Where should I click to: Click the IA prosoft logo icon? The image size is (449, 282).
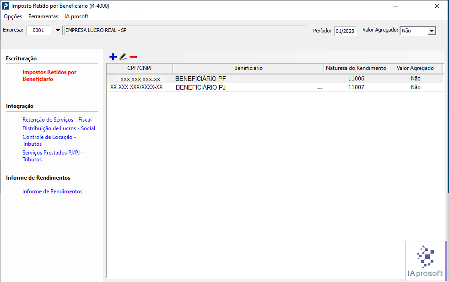click(x=426, y=260)
